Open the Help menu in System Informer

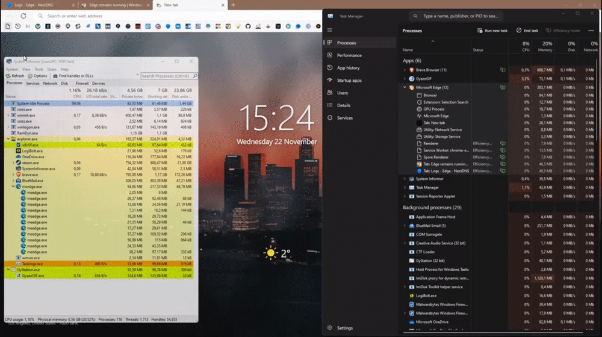tap(64, 69)
